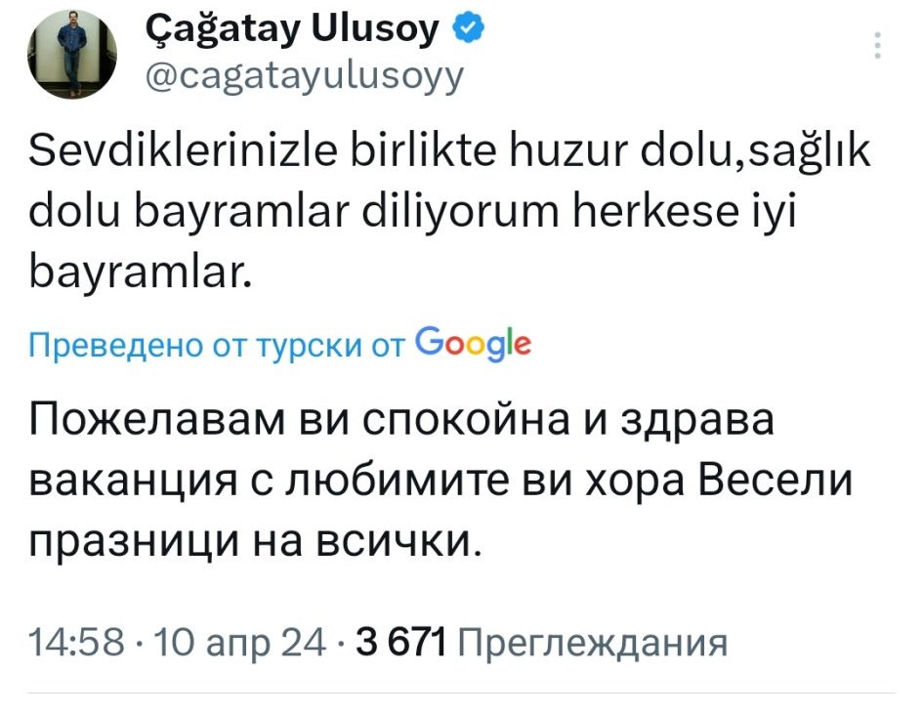Click the display name Çağatay Ulusoy
The height and width of the screenshot is (715, 923).
pyautogui.click(x=292, y=31)
